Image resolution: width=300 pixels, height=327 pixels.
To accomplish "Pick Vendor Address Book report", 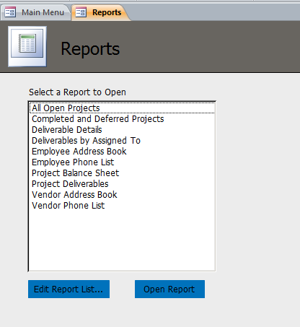I will (x=122, y=195).
